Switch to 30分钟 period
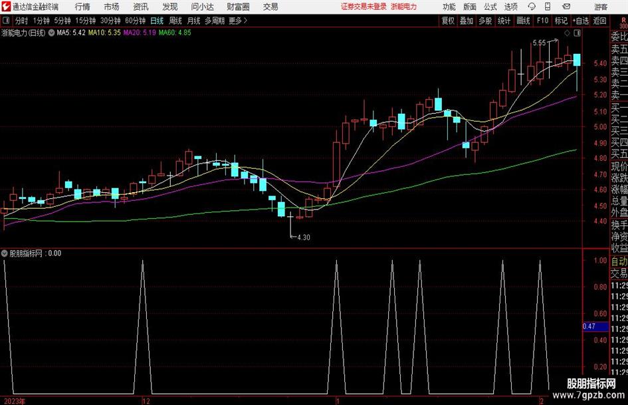This screenshot has width=628, height=405. pyautogui.click(x=110, y=21)
